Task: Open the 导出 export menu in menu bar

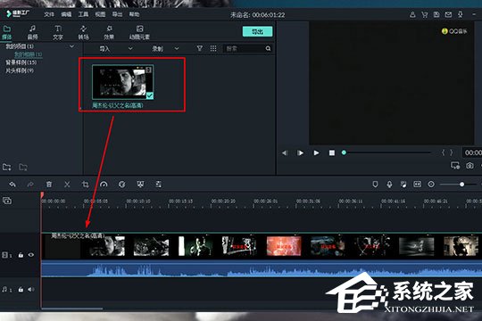Action: [117, 14]
